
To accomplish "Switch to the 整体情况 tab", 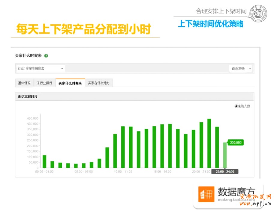I will click(x=24, y=83).
